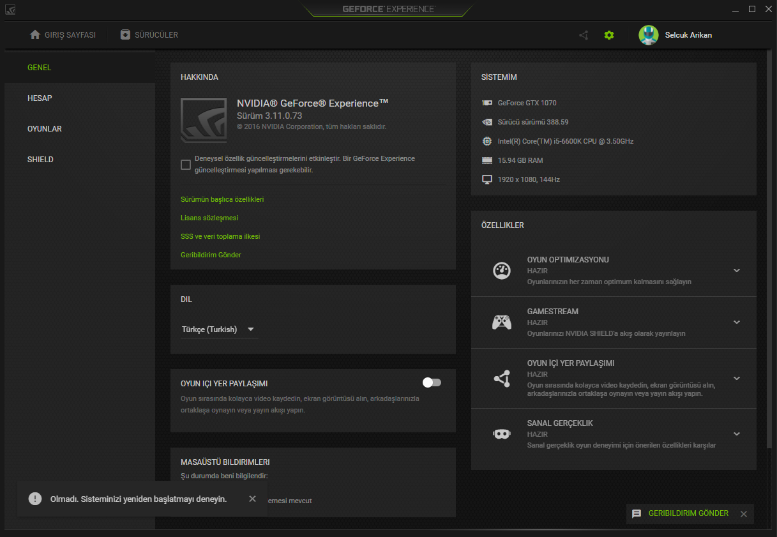Expand the GameStream feature row
The image size is (777, 537).
click(x=737, y=322)
